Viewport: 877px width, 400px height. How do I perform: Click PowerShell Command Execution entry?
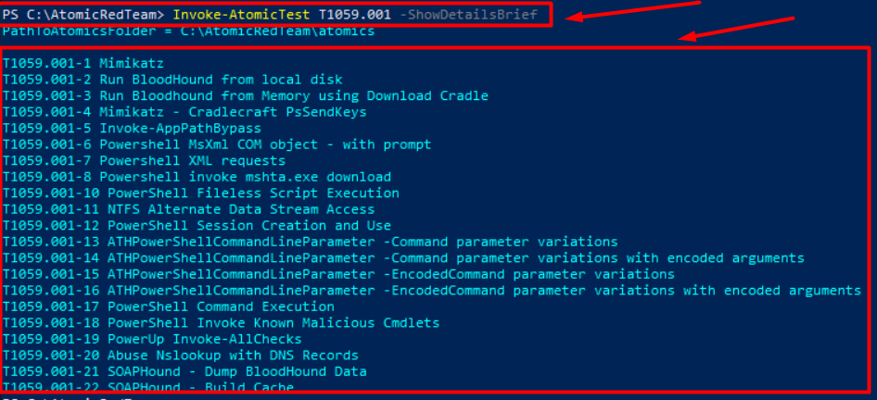point(169,306)
